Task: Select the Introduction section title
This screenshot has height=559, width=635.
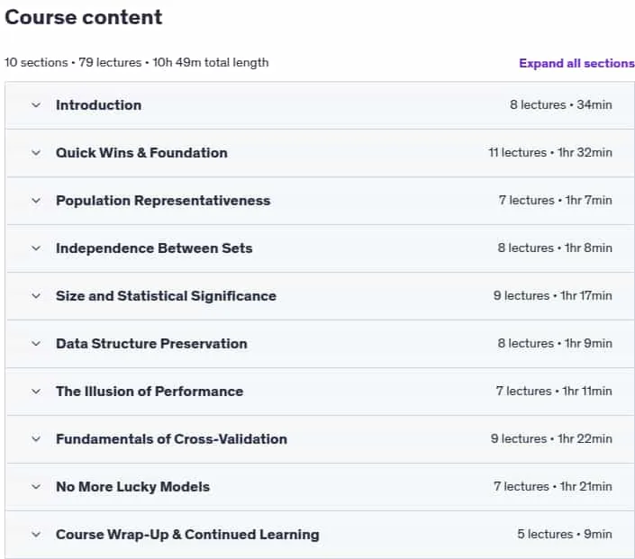Action: click(x=99, y=105)
